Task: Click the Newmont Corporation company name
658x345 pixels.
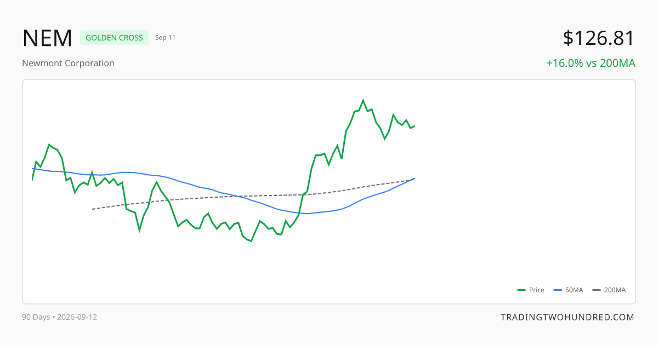Action: click(x=68, y=63)
